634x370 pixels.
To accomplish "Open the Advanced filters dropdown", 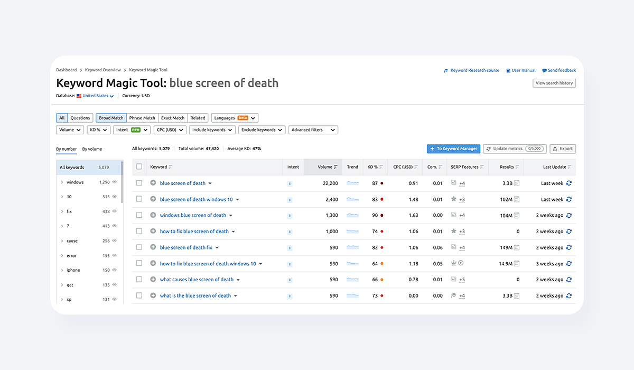I will tap(313, 129).
